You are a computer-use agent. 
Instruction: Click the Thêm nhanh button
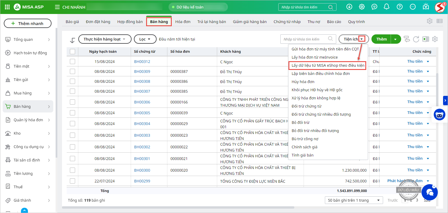pyautogui.click(x=28, y=24)
